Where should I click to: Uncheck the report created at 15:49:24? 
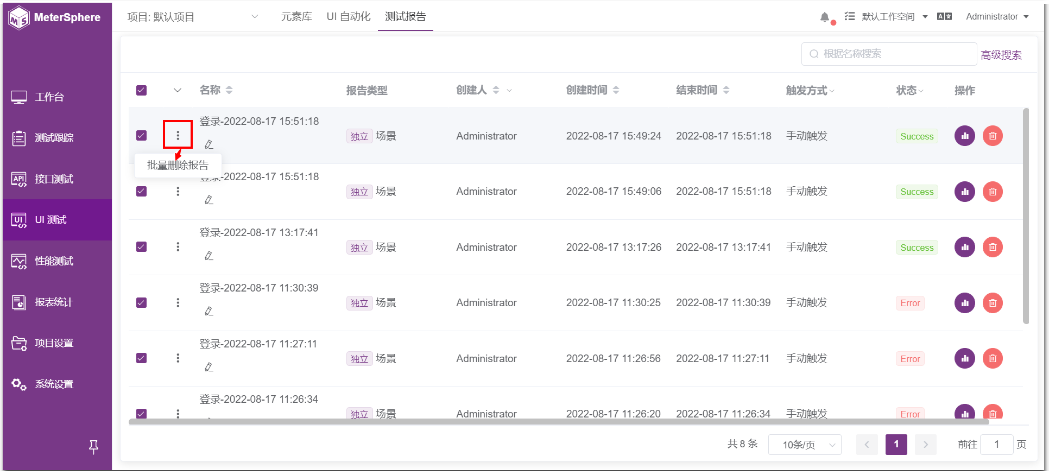point(142,136)
